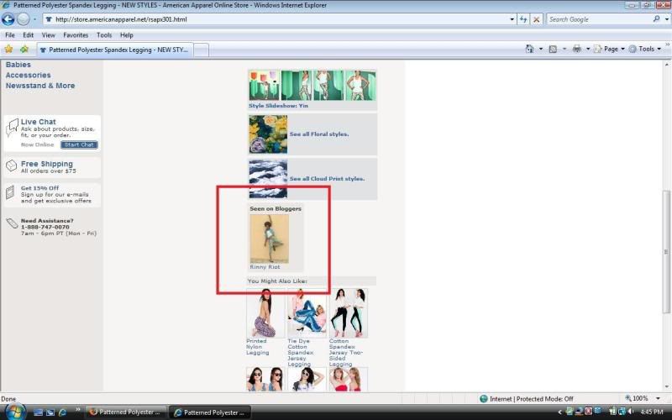Click the search magnifier icon
672x420 pixels.
[656, 19]
